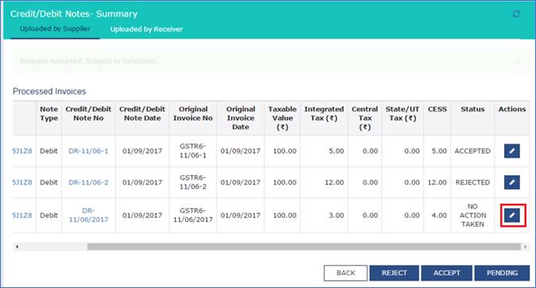Click edit pencil icon for DR-11/06-2 row
The width and height of the screenshot is (536, 288).
[511, 182]
